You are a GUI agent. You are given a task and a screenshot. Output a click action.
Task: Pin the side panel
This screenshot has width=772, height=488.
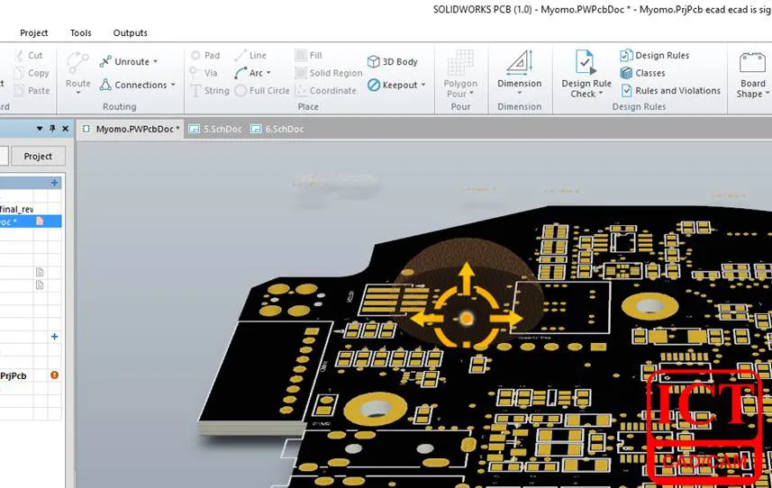(52, 129)
